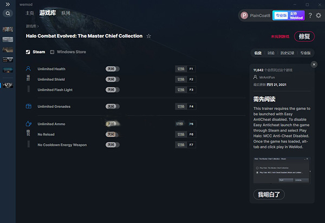This screenshot has width=325, height=223.
Task: Click the 支持 WeMod button
Action: point(296,16)
